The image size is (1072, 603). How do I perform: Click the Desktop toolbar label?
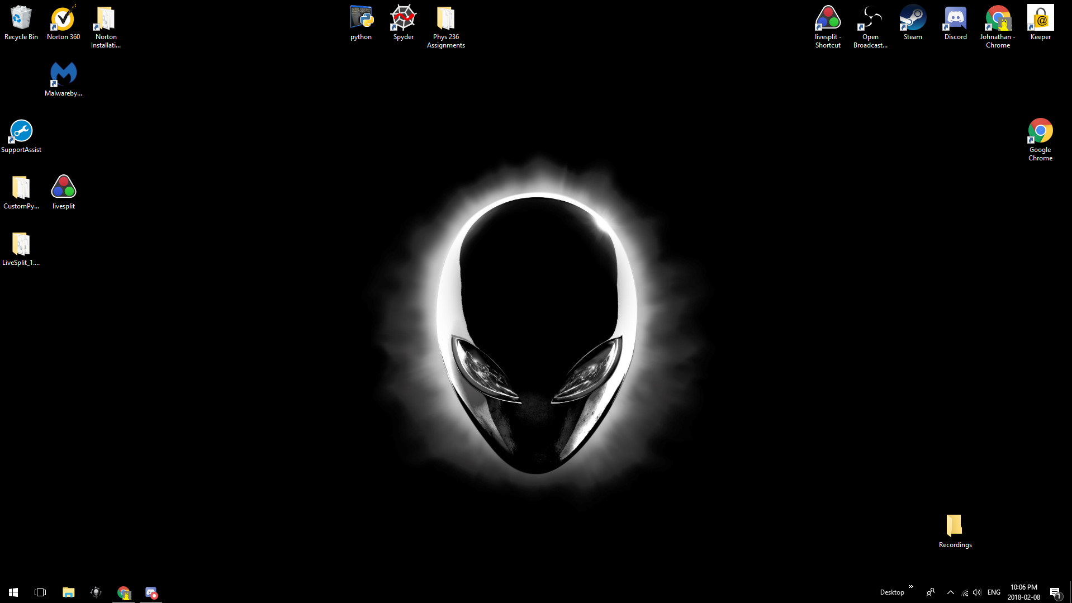891,592
